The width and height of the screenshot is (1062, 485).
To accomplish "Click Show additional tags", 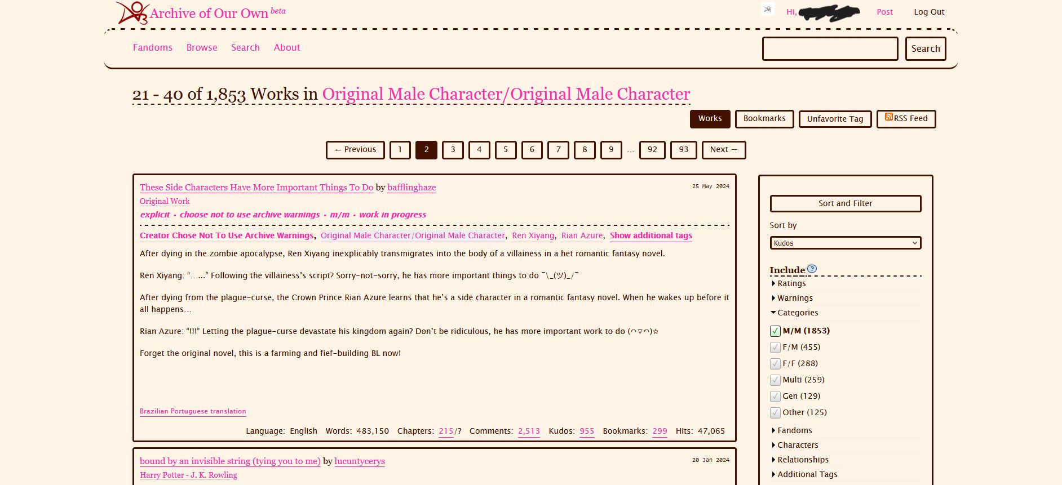I will point(651,235).
